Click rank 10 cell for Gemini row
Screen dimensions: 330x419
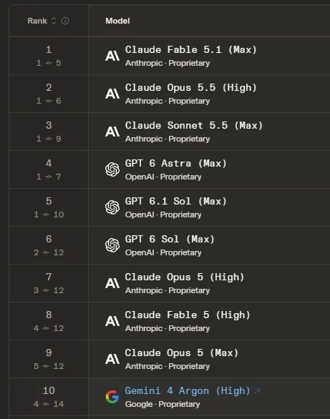tap(49, 397)
